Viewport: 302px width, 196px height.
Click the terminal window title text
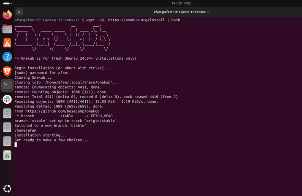[181, 12]
